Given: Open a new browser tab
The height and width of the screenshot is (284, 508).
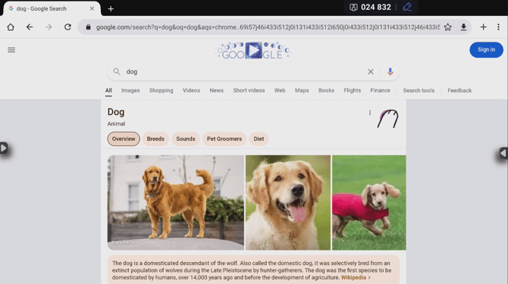Looking at the screenshot, I should pyautogui.click(x=111, y=9).
